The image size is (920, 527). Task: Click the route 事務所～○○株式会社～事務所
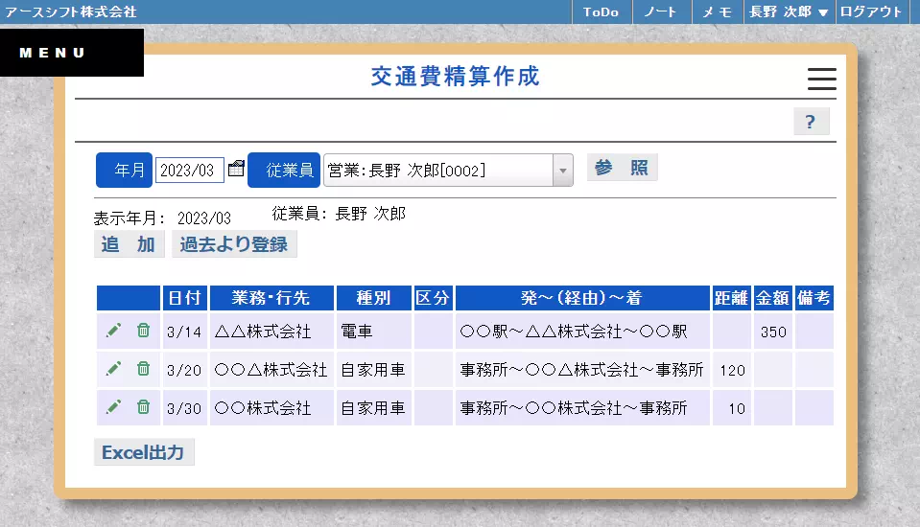pyautogui.click(x=582, y=408)
